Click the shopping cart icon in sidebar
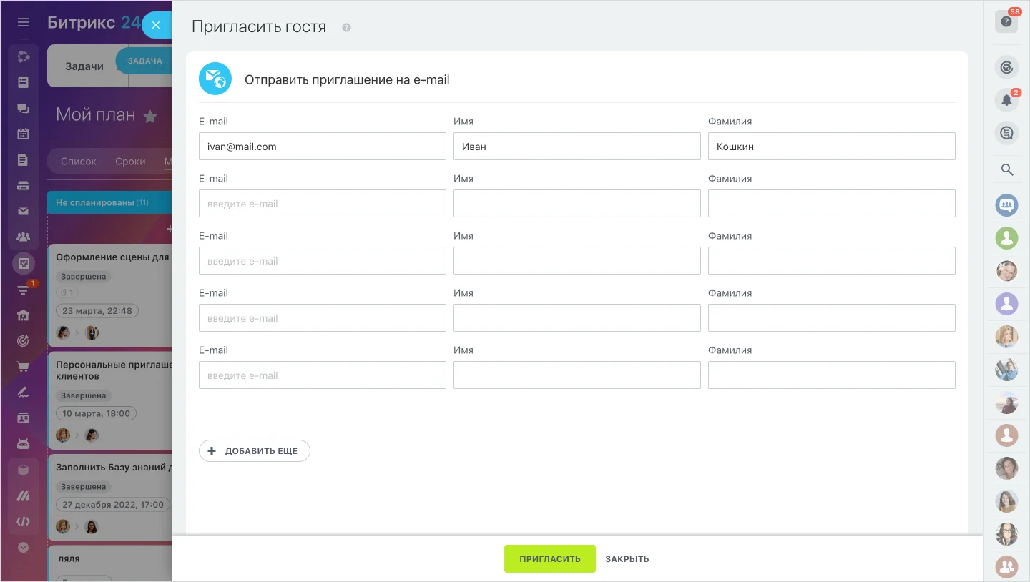This screenshot has height=582, width=1030. click(23, 367)
